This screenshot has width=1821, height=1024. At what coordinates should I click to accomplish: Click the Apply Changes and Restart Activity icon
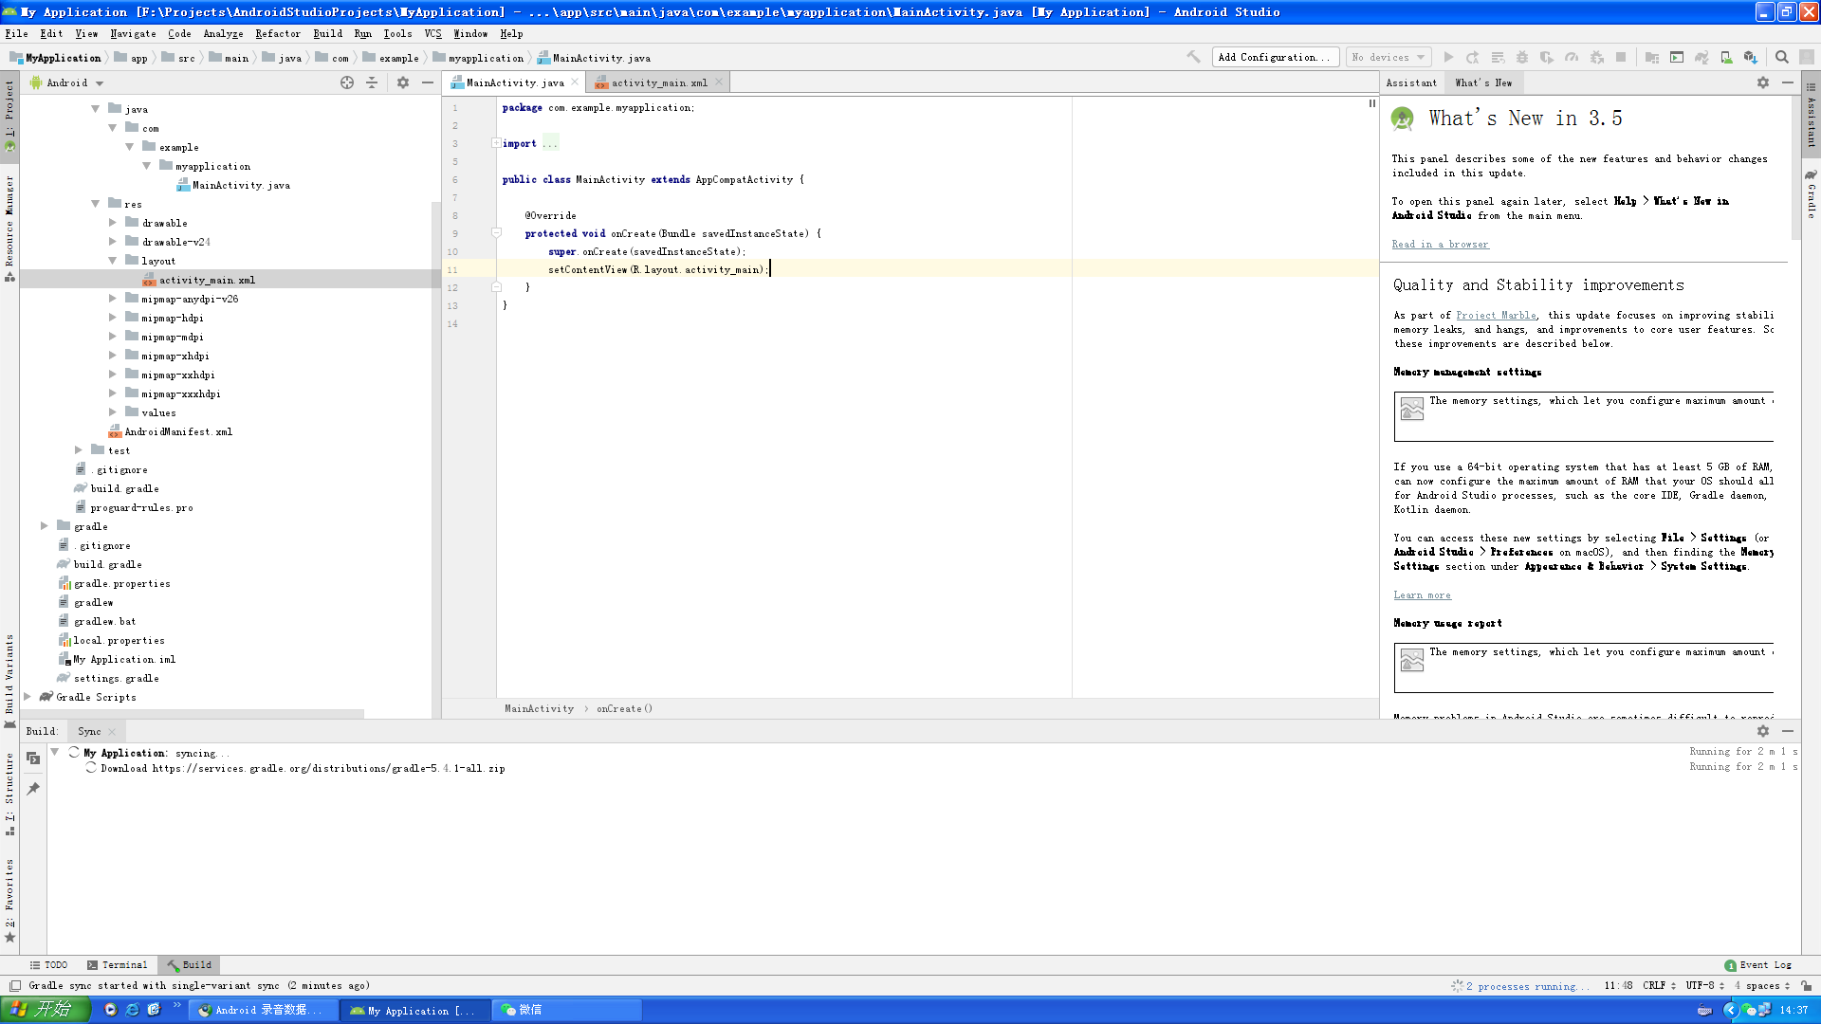pos(1473,57)
